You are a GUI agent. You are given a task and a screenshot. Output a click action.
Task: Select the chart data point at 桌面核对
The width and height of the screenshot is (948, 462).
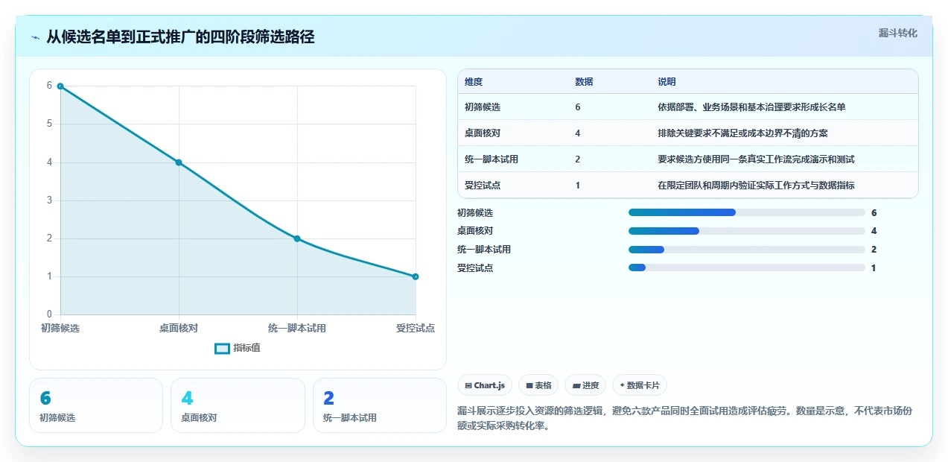click(x=179, y=162)
